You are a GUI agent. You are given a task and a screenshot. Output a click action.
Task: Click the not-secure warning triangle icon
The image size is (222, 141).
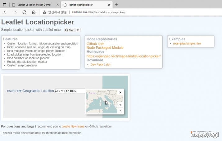tap(44, 12)
